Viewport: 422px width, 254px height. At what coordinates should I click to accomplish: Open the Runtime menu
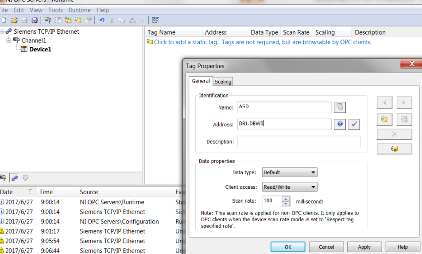click(x=79, y=10)
